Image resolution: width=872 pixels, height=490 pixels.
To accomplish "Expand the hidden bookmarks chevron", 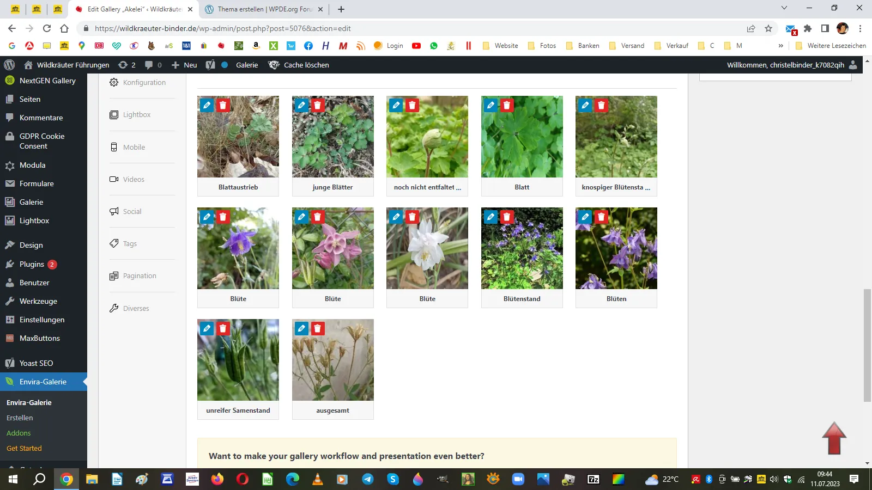I will 780,46.
